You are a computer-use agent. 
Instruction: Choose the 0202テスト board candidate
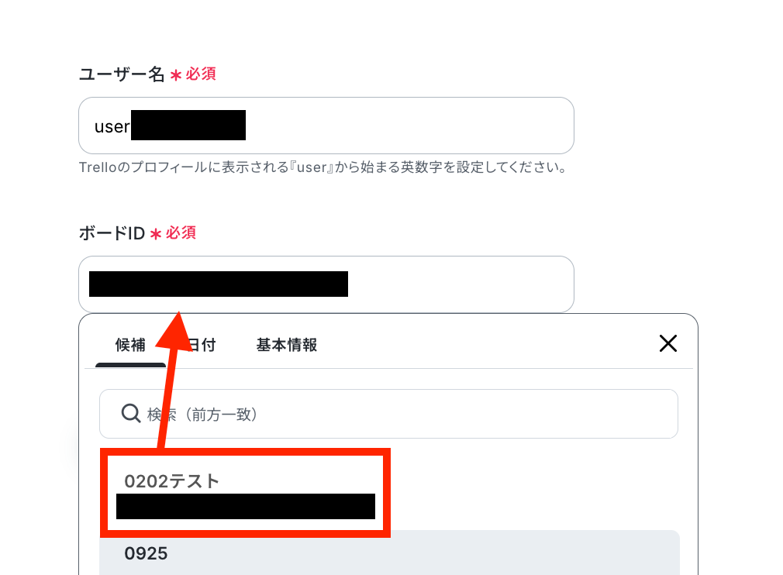(245, 493)
